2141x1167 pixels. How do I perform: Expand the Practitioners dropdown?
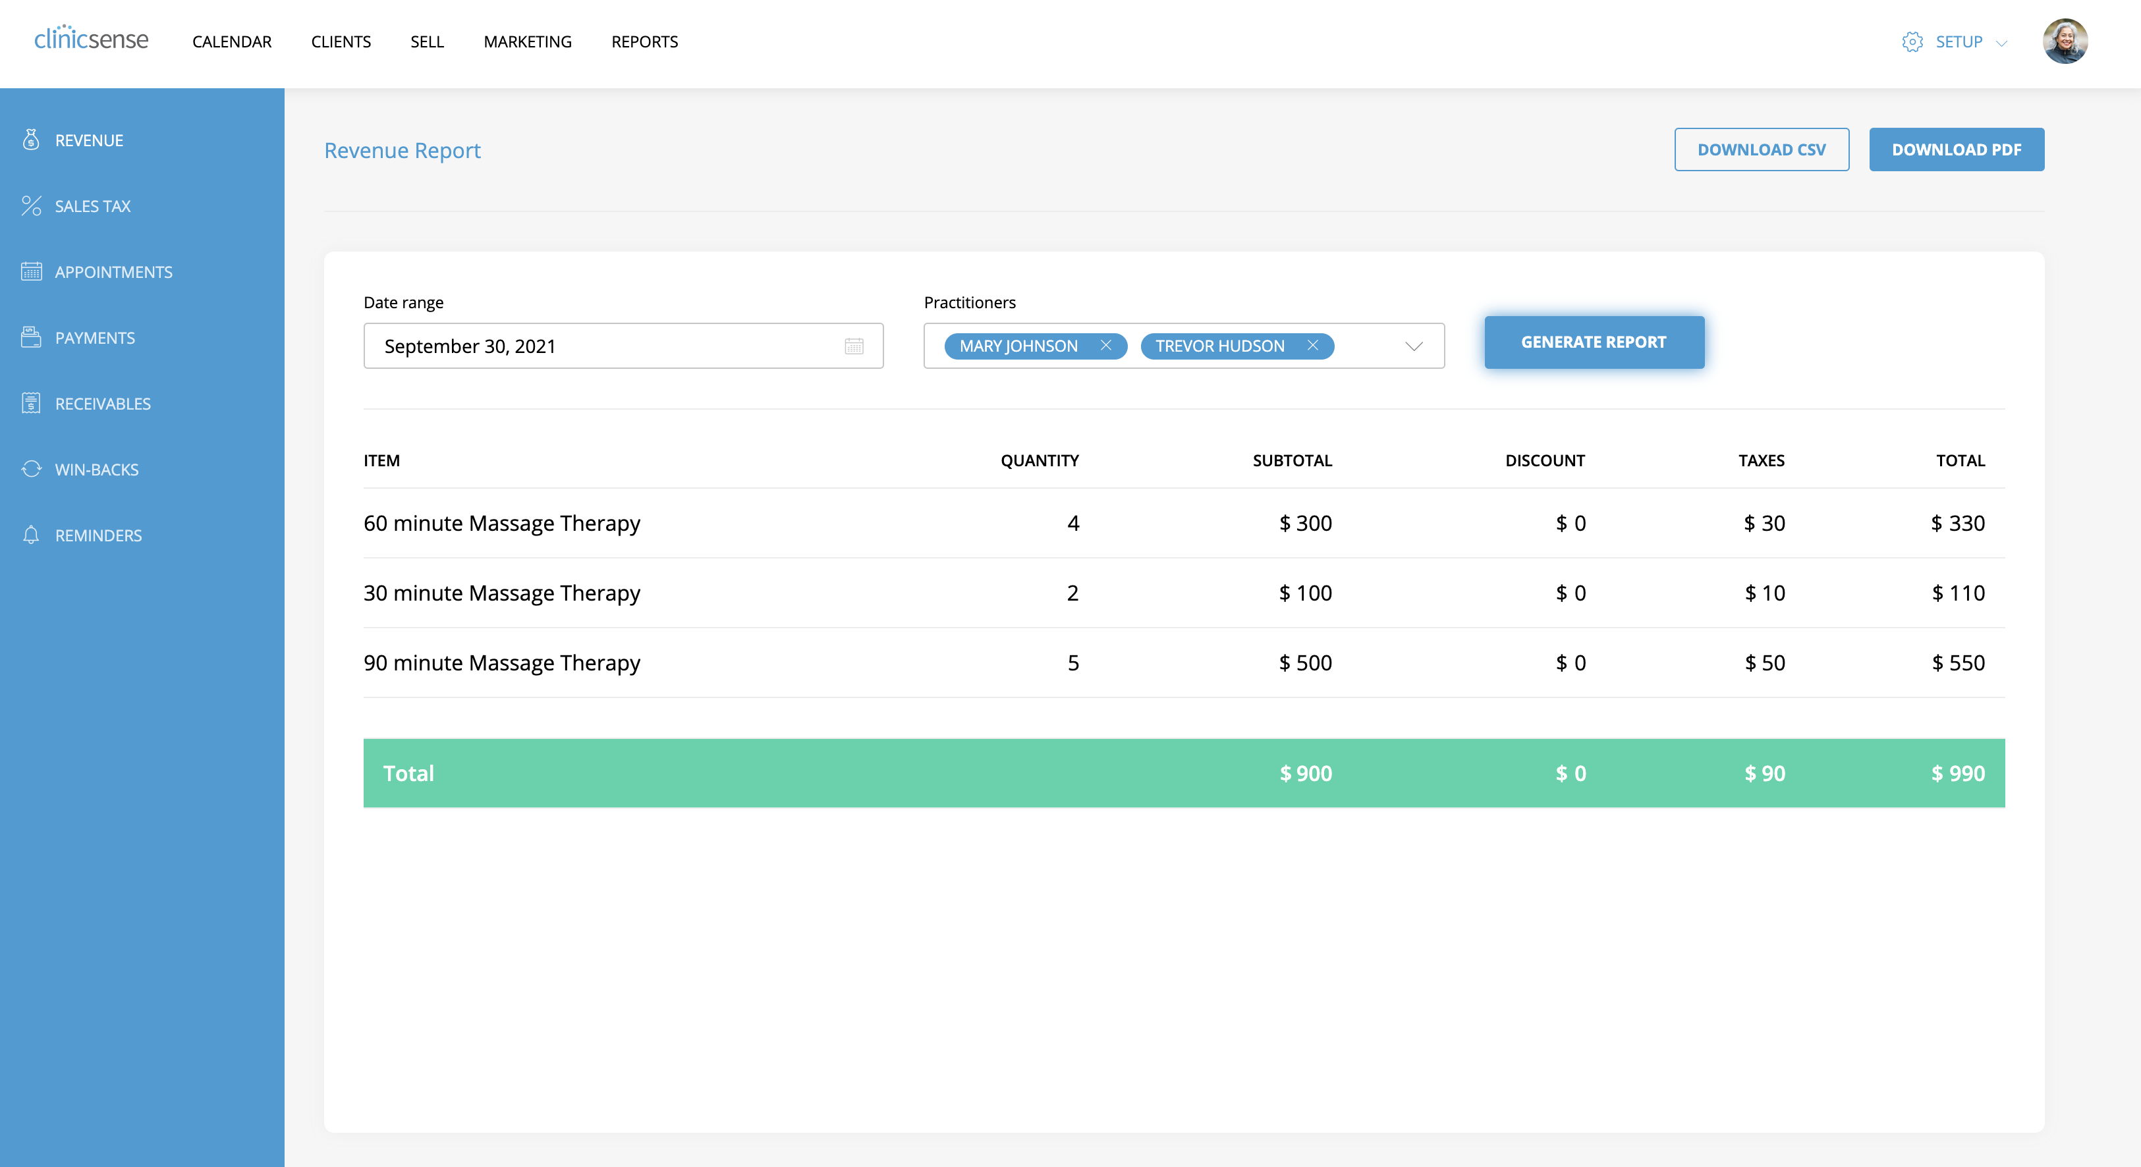tap(1413, 346)
